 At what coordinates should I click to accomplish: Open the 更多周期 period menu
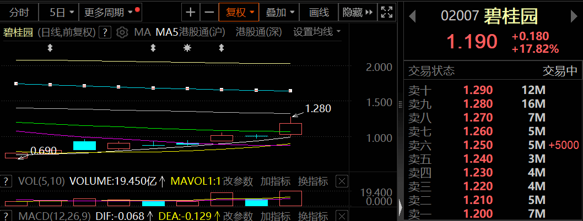[x=109, y=12]
